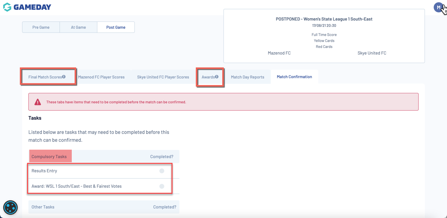This screenshot has height=218, width=447.
Task: Open the circular help widget icon
Action: 10,208
